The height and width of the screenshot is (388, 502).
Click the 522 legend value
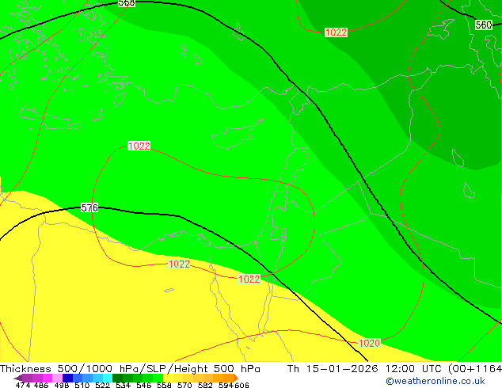[102, 385]
